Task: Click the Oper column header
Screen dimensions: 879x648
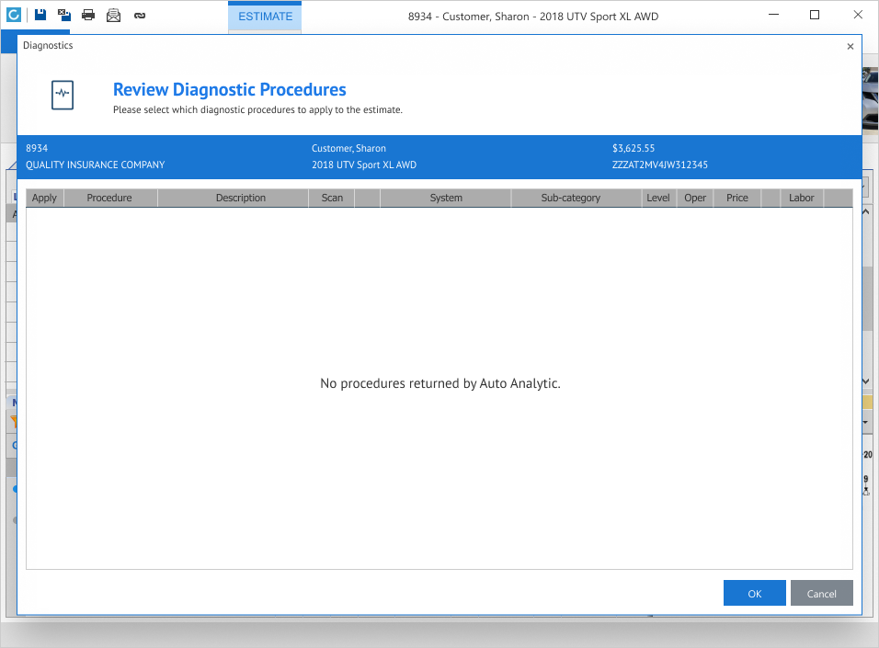Action: (x=695, y=198)
